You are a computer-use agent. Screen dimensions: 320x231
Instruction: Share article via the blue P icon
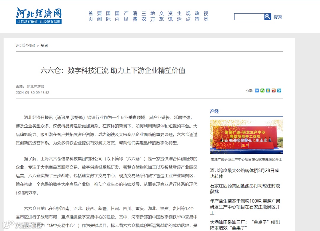point(279,91)
